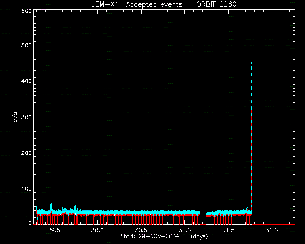This screenshot has height=244, width=305.
Task: Click the 500 tick label on y-axis
Action: 27,45
